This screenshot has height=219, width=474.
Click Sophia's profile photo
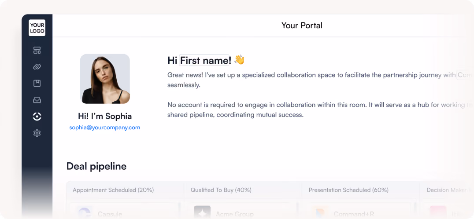tap(105, 79)
